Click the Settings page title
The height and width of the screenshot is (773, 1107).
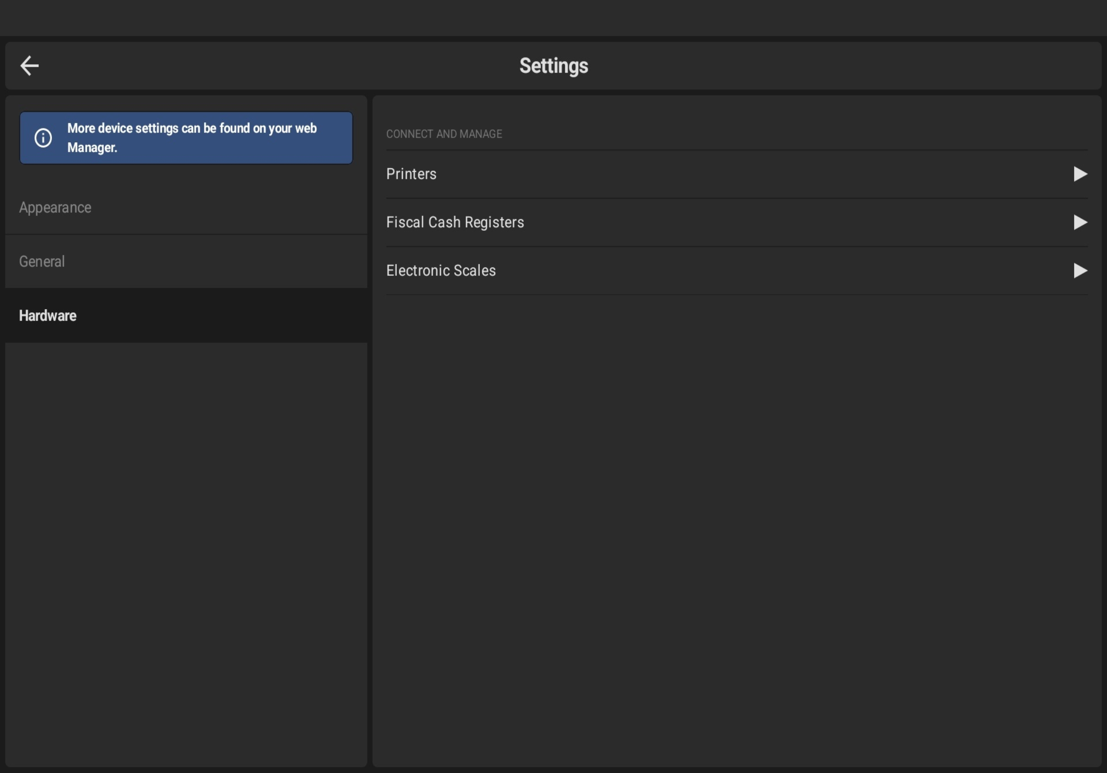(553, 65)
